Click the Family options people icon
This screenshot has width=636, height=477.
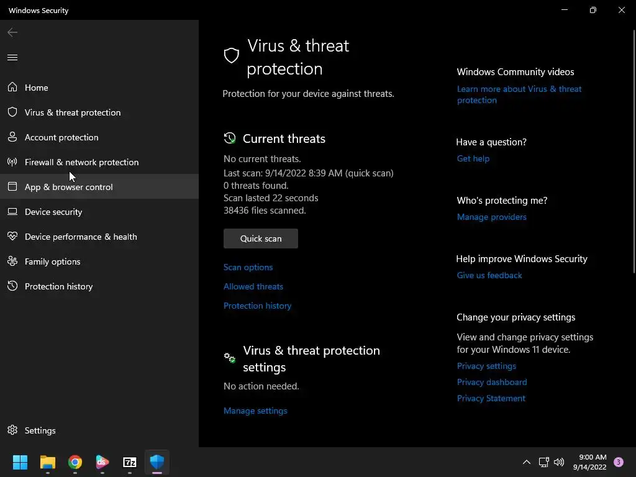[12, 261]
